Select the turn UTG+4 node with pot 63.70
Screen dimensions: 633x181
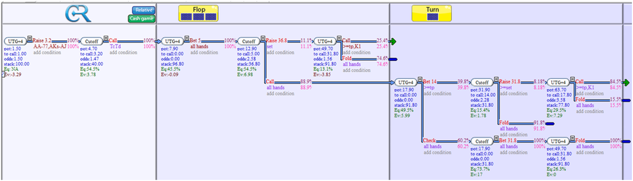click(558, 82)
